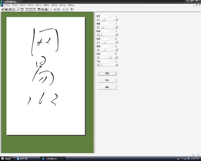Screen dimensions: 201x161
Task: Click right arrow of the slider showing 70
Action: click(116, 57)
